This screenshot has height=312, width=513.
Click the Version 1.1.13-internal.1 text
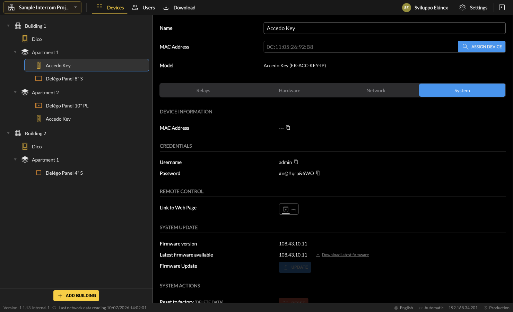(26, 308)
